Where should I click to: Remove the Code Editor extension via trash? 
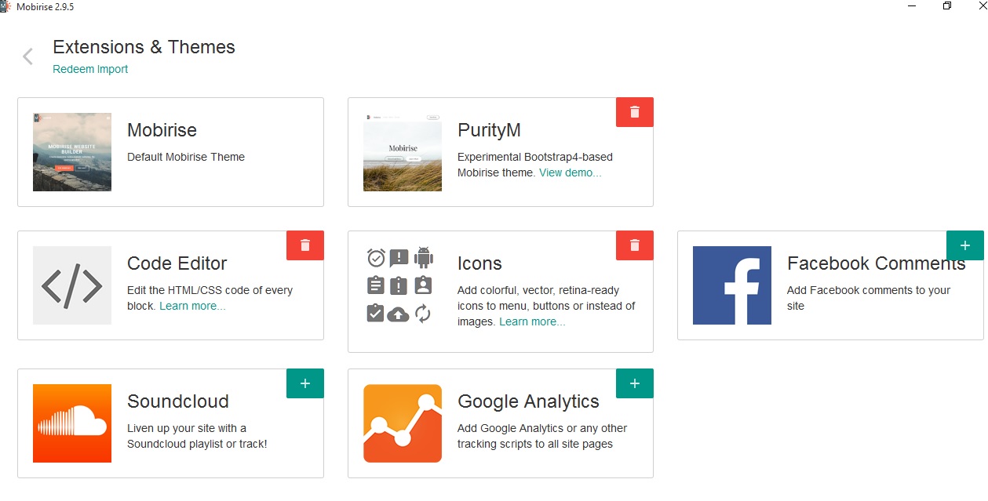(305, 245)
